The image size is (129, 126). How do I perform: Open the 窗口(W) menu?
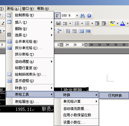[28, 9]
